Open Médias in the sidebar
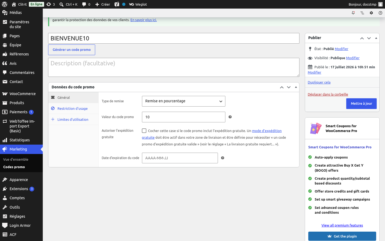The height and width of the screenshot is (241, 385). tap(21, 13)
